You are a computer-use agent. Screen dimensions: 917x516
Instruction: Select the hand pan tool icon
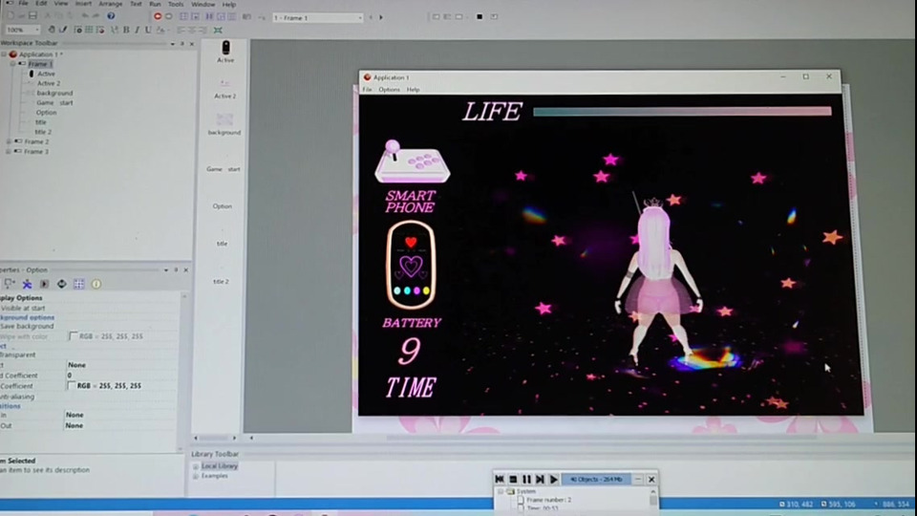[x=52, y=30]
